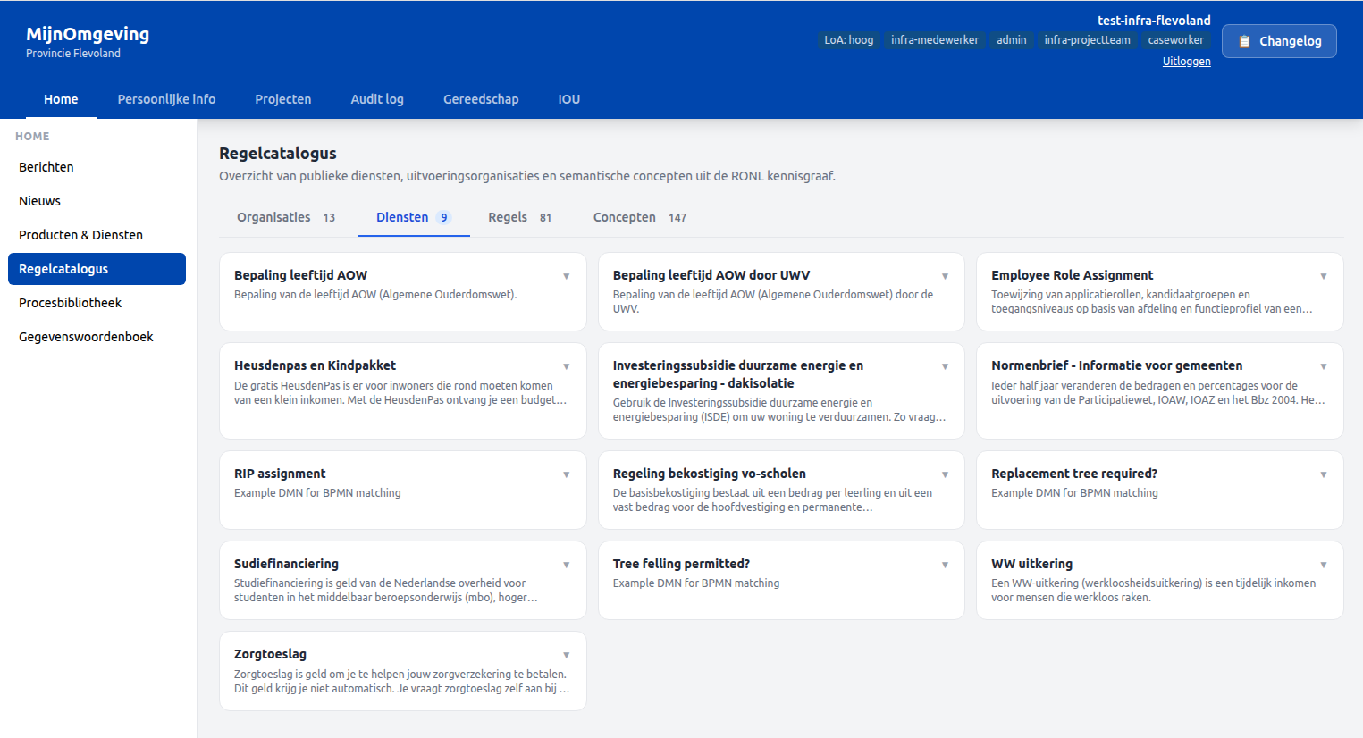The height and width of the screenshot is (738, 1363).
Task: Open Gegevenswoordenboek from the sidebar
Action: click(86, 336)
